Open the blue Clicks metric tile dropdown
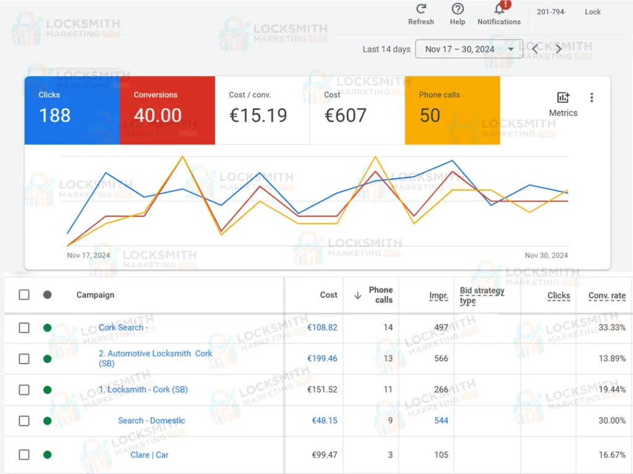The width and height of the screenshot is (633, 474). [x=72, y=110]
